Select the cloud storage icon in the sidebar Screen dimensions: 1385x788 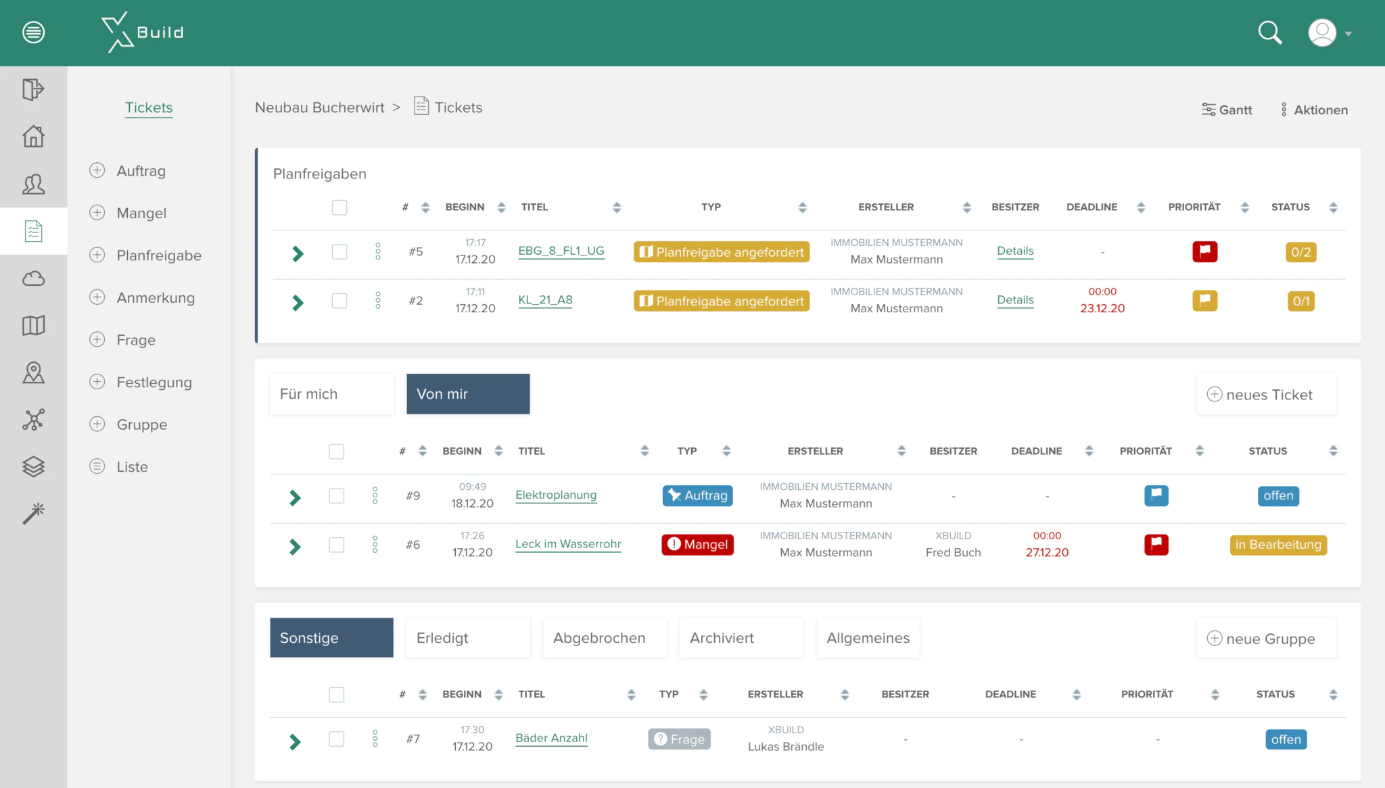tap(32, 278)
